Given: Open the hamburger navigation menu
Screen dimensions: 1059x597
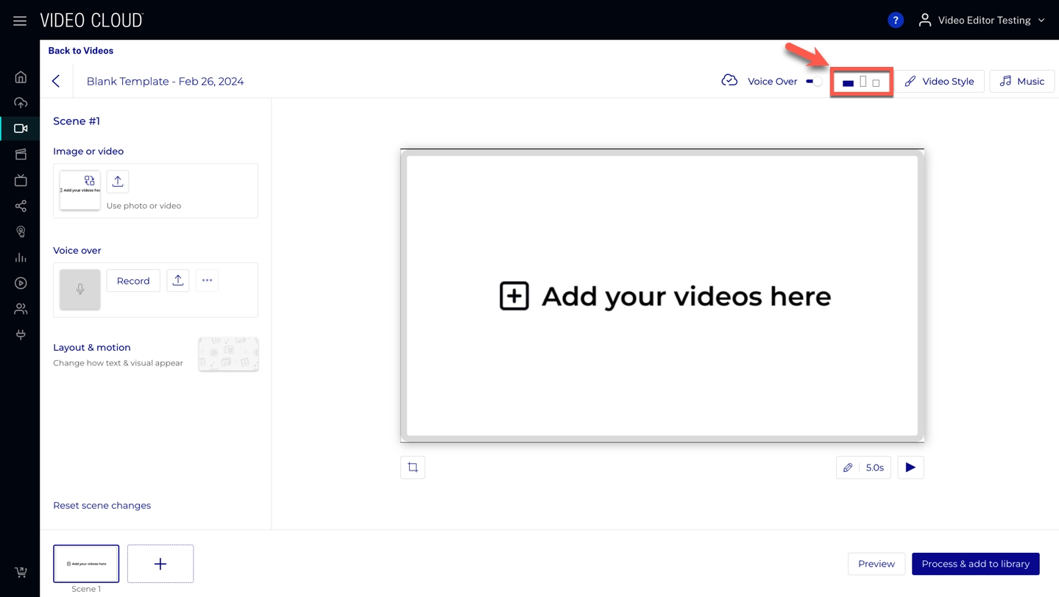Looking at the screenshot, I should 20,21.
